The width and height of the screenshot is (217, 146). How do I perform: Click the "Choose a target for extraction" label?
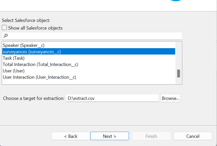[33, 98]
